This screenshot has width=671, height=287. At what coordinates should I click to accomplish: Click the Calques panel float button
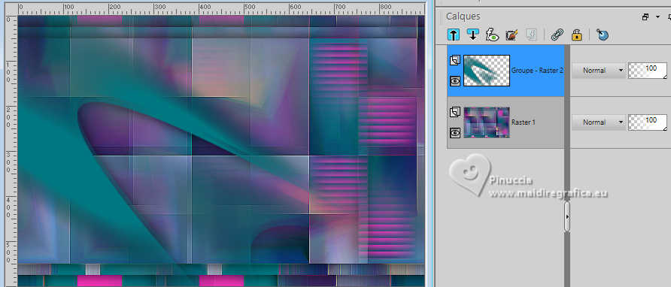(645, 17)
